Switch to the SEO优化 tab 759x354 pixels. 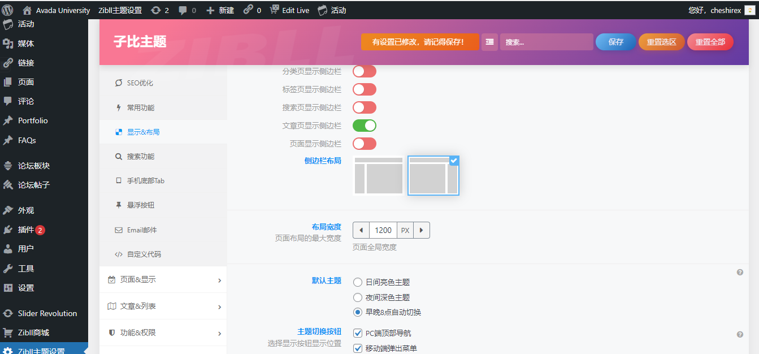coord(140,83)
